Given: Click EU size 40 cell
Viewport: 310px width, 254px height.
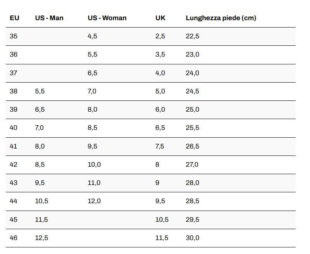Looking at the screenshot, I should point(14,128).
